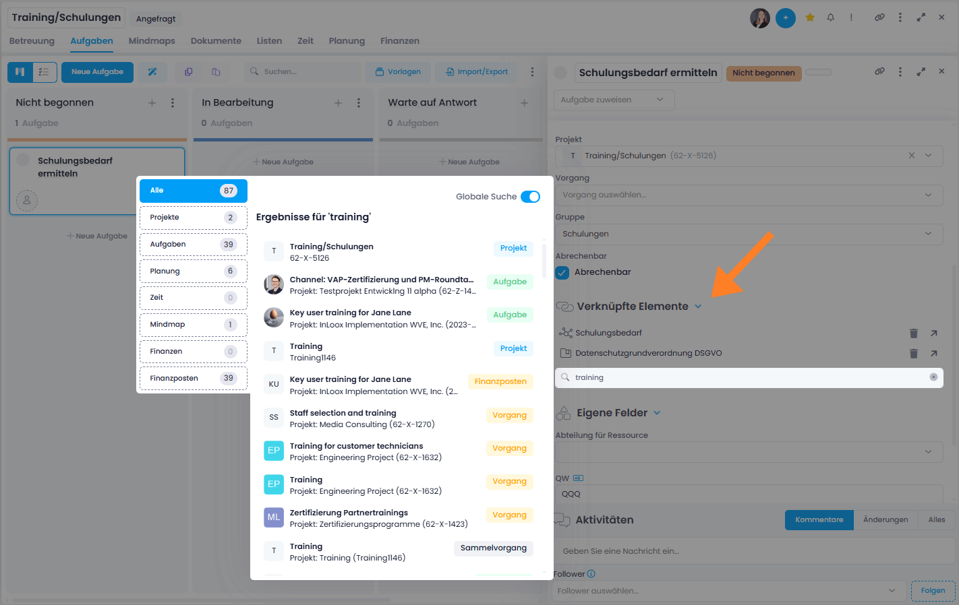The image size is (959, 605).
Task: Tick the done circle on Schulungsbedarf ermitteln card
Action: tap(24, 160)
